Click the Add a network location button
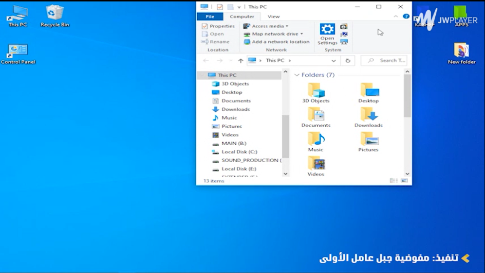485x273 pixels. [x=277, y=42]
